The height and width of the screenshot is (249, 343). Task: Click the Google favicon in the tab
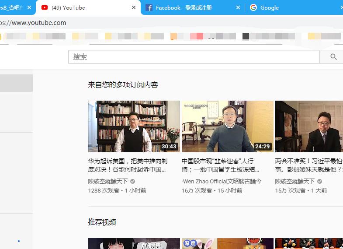coord(253,8)
